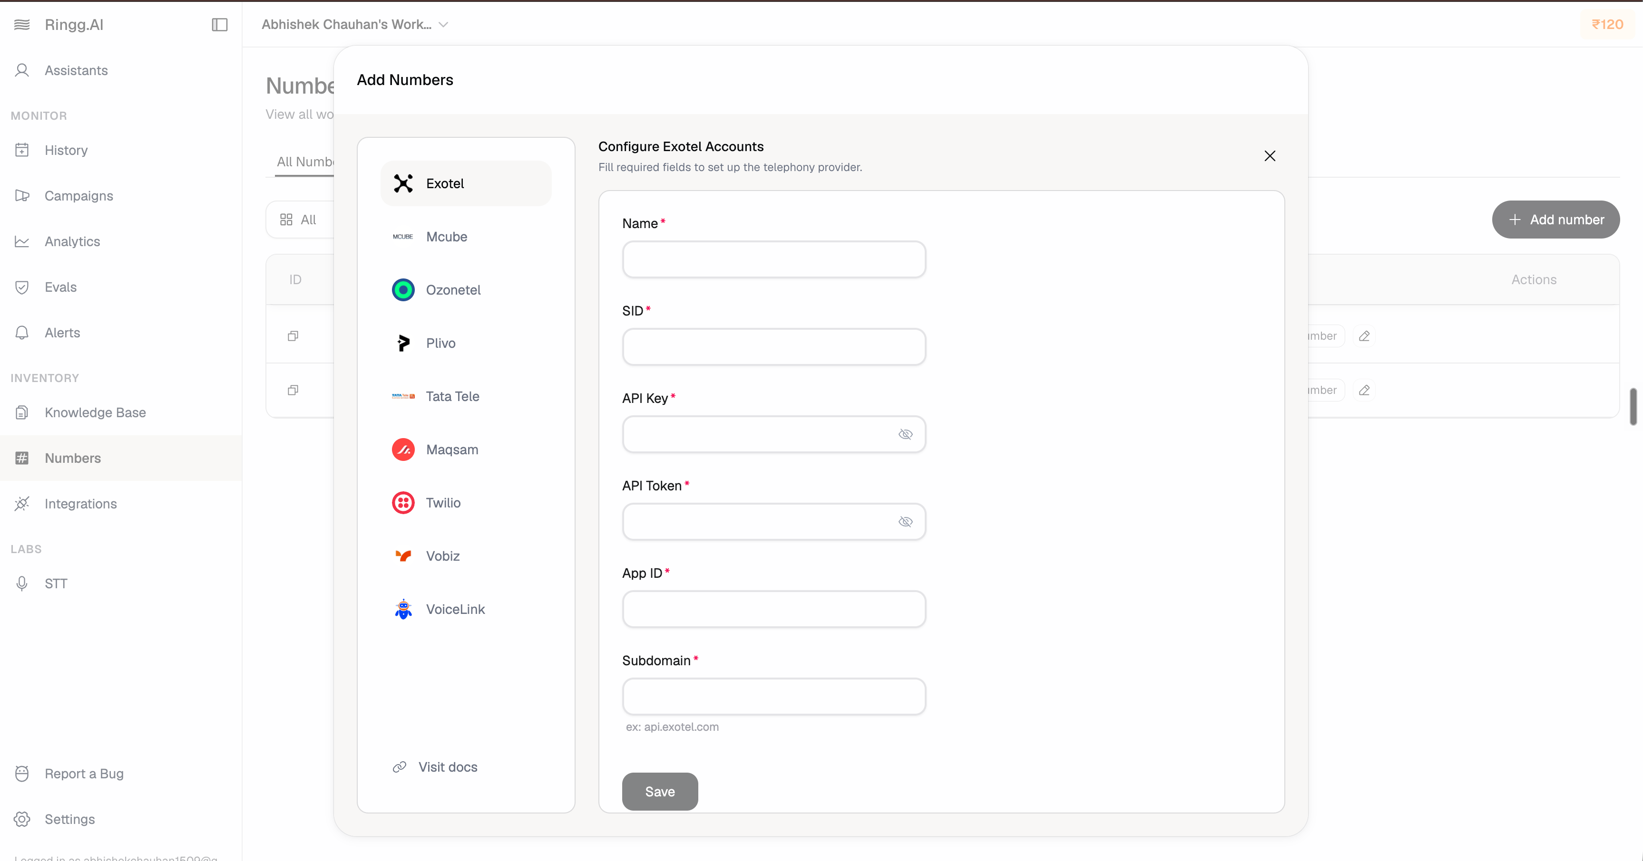Click the Add number button

1555,219
